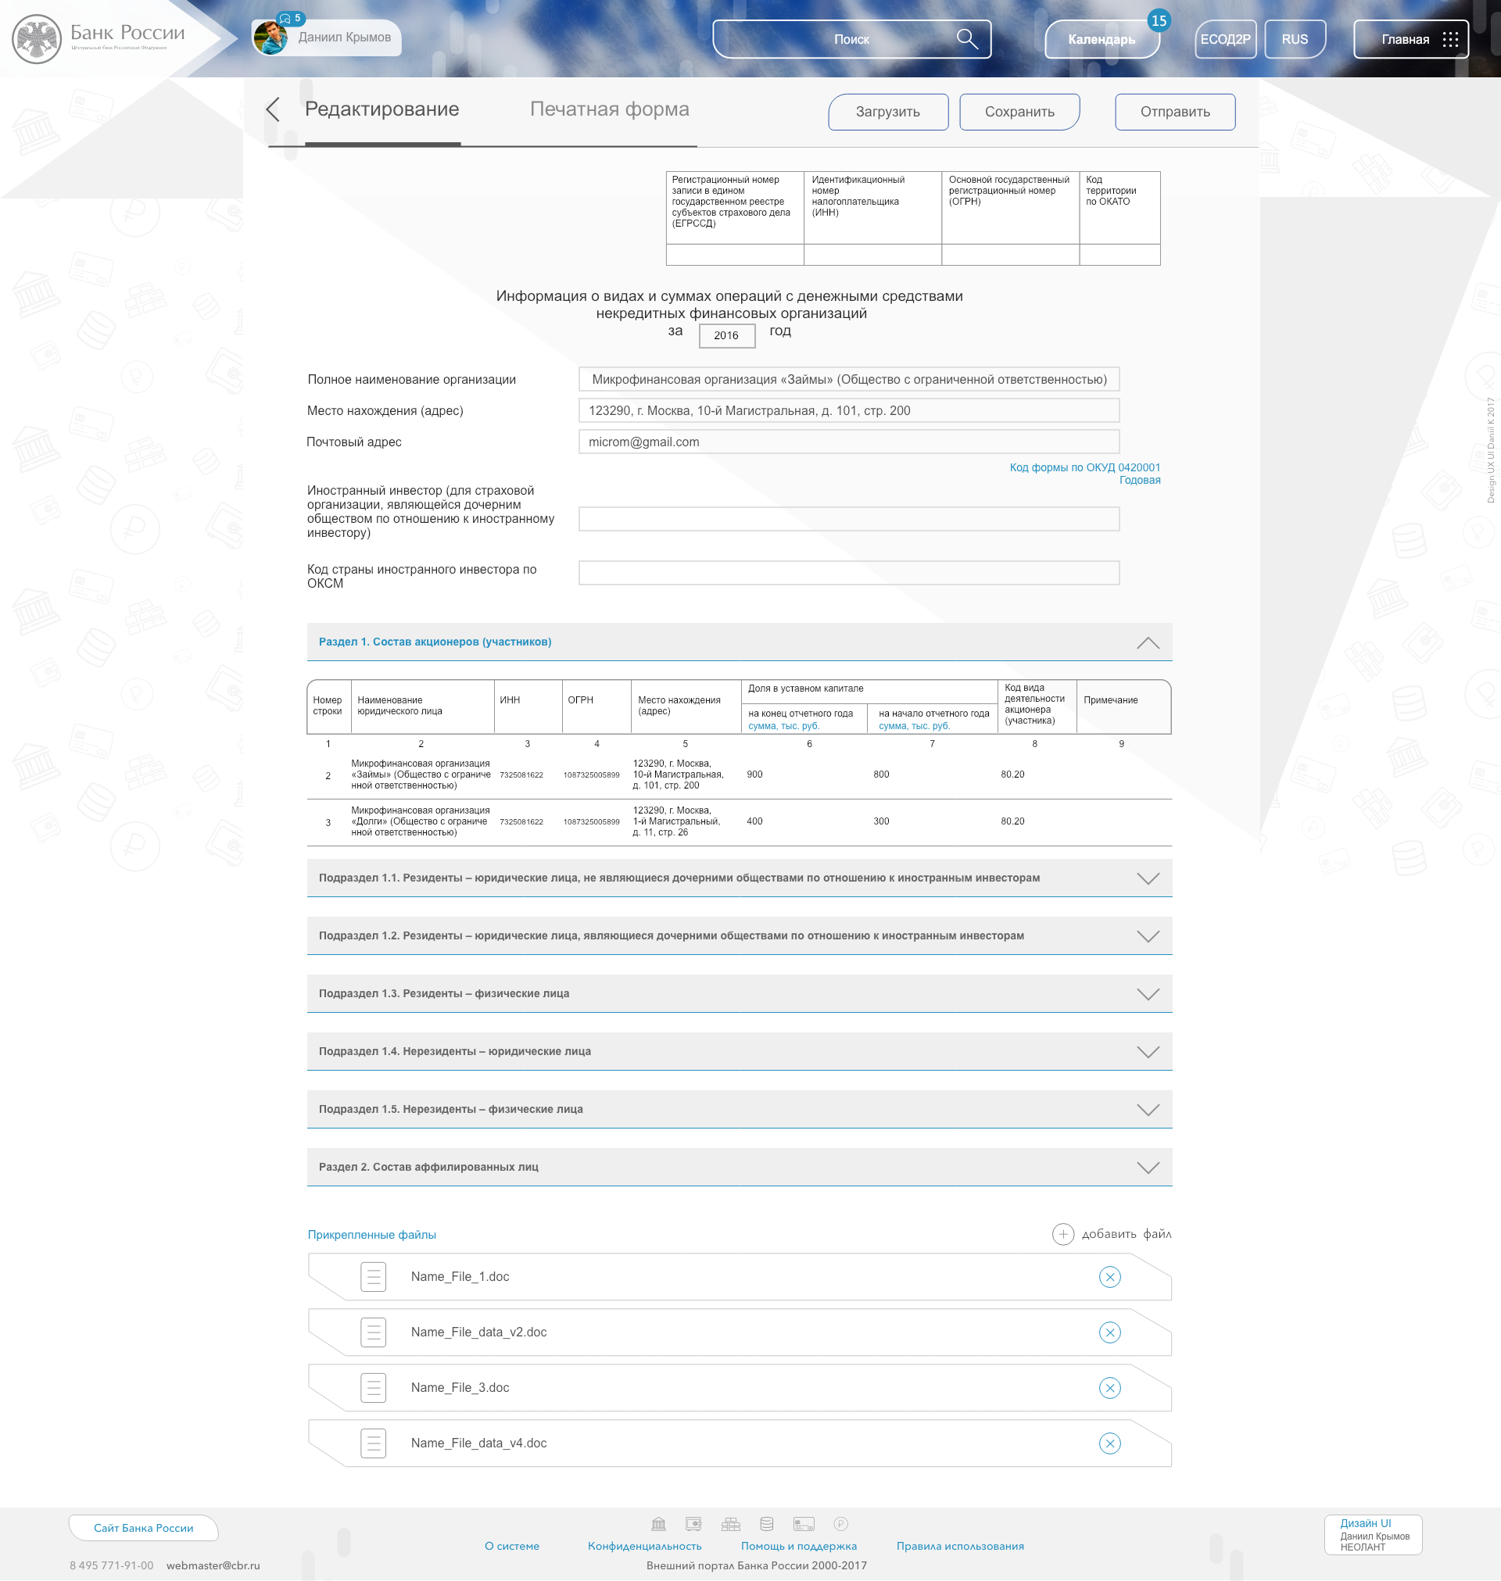Click the добавить файл label
Screen dimensions: 1501x1581
(x=1127, y=1234)
